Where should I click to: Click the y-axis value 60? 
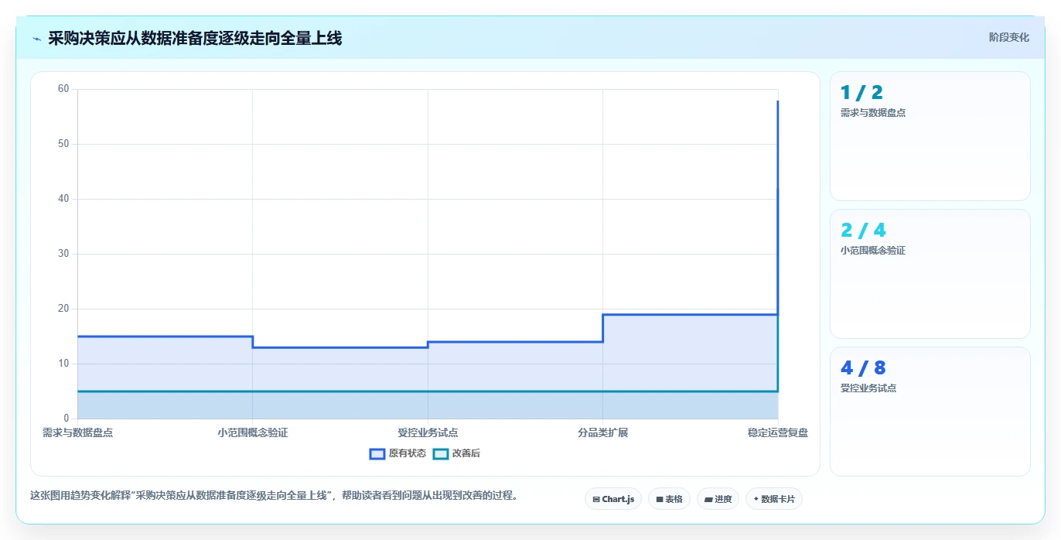tap(63, 89)
